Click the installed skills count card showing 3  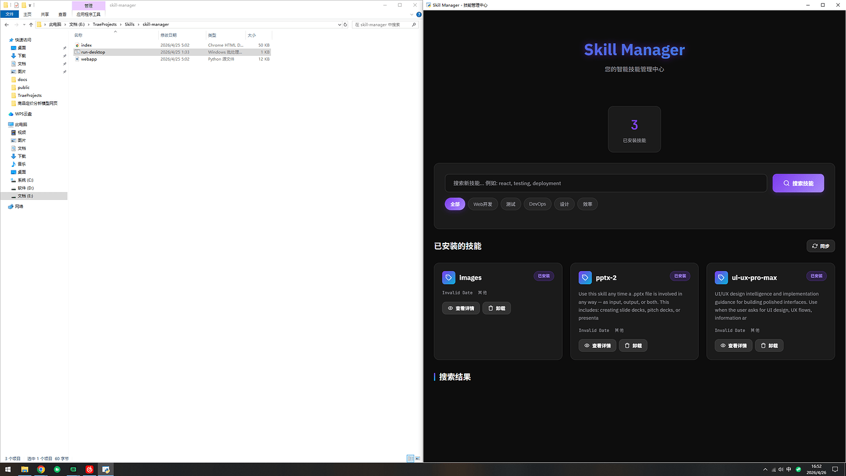[x=634, y=129]
